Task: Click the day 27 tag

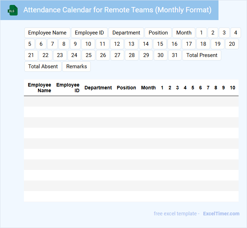Action: 118,55
